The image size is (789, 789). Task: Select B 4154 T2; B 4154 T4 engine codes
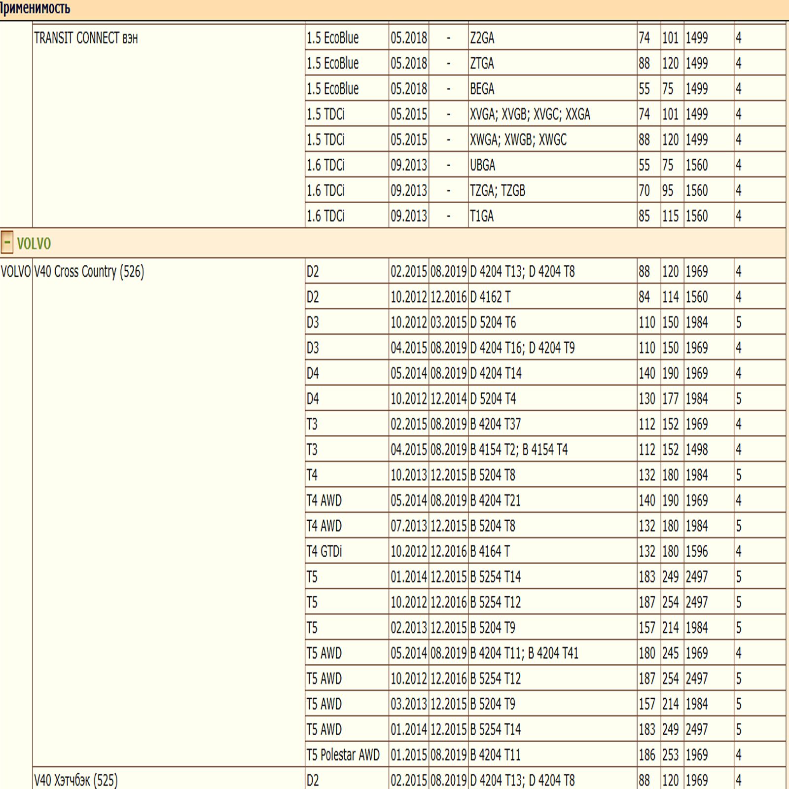[519, 450]
